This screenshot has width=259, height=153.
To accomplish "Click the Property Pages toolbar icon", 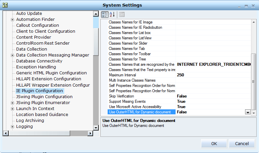I will tap(122, 14).
